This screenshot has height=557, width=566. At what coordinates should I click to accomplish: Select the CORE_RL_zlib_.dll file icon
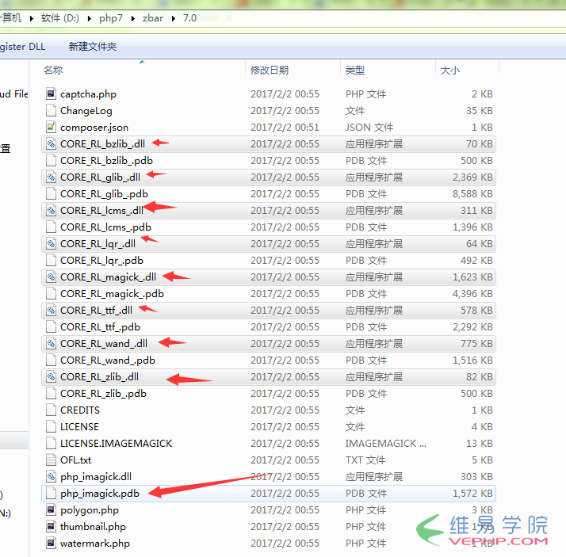pyautogui.click(x=52, y=377)
